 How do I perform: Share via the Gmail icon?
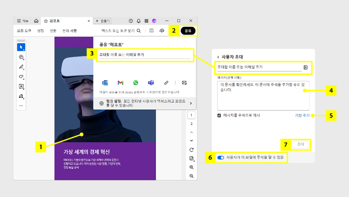(x=121, y=83)
